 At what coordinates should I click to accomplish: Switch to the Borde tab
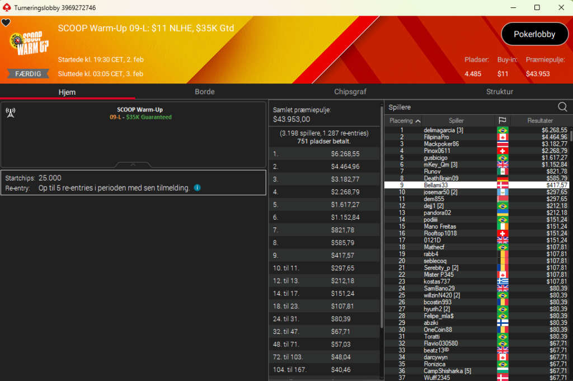point(204,92)
